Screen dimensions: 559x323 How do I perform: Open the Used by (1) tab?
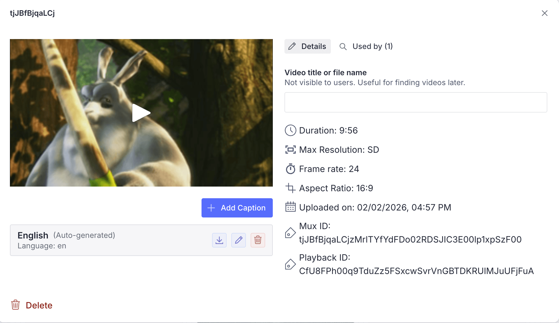tap(366, 46)
